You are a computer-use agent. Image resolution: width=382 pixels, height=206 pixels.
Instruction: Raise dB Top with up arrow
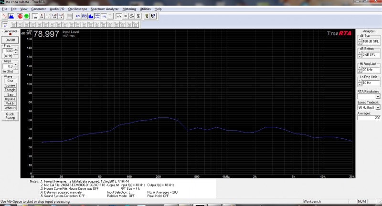360,40
